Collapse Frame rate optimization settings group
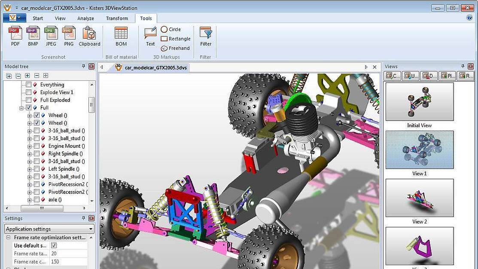Image resolution: width=478 pixels, height=269 pixels. pos(9,237)
